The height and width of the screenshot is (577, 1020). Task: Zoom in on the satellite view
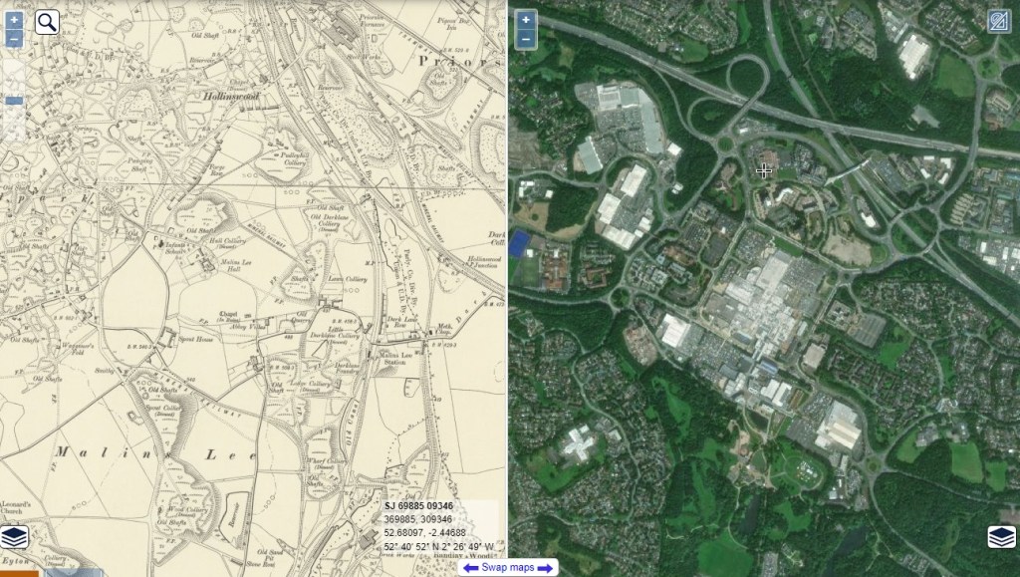click(526, 20)
